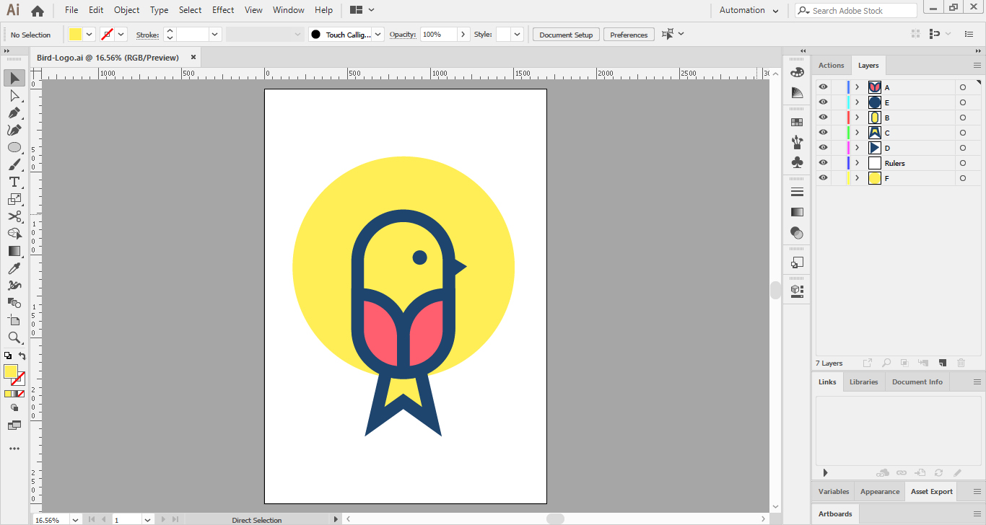Change screen mode in toolbar
Screen dimensions: 986x525
coord(14,425)
